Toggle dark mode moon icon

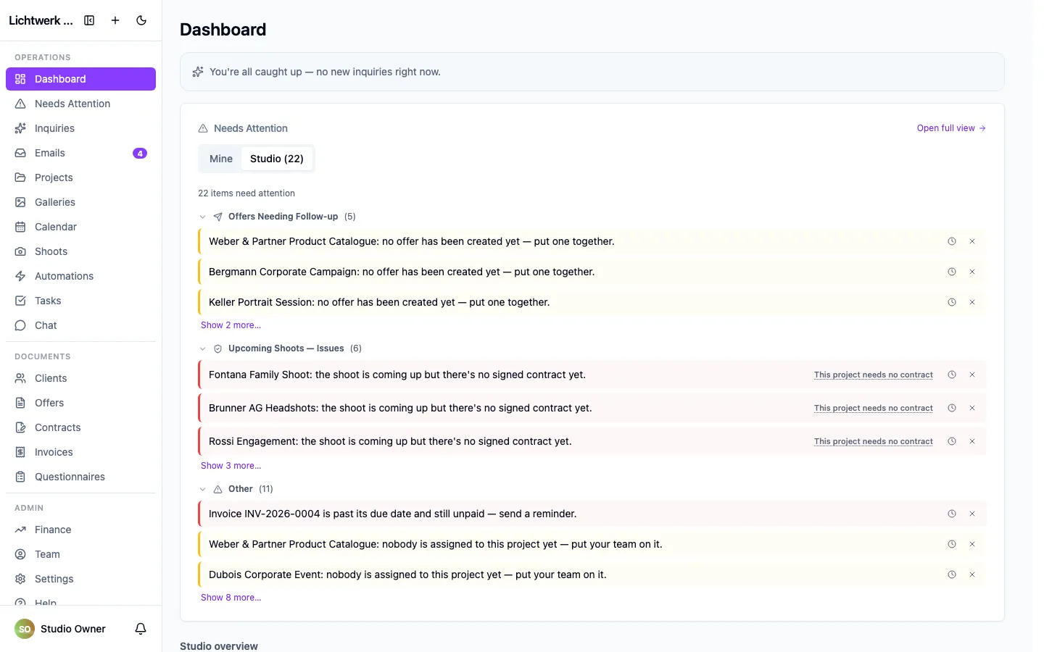(141, 20)
